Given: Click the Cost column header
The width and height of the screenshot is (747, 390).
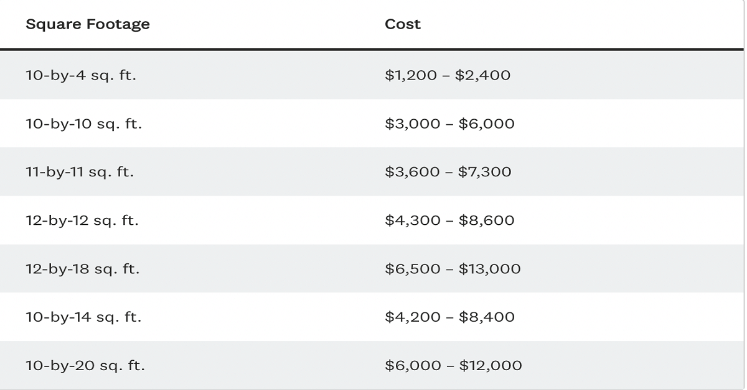Looking at the screenshot, I should pyautogui.click(x=403, y=24).
